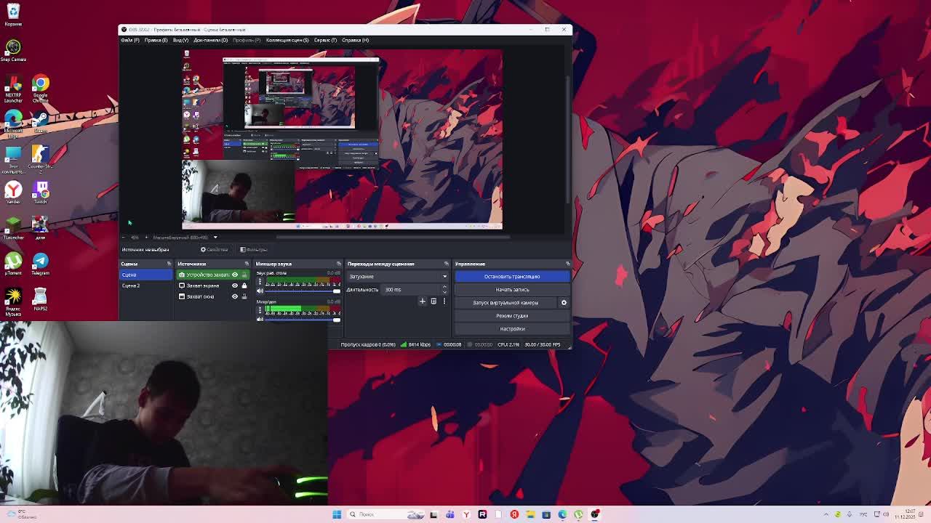Viewport: 931px width, 523px height.
Task: Launch Steam from the desktop
Action: (x=40, y=121)
